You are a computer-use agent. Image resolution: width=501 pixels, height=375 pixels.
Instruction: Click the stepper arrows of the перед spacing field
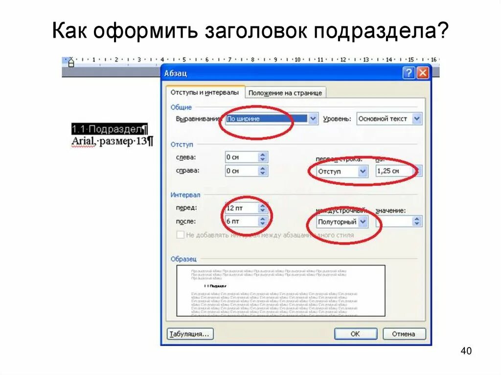262,208
